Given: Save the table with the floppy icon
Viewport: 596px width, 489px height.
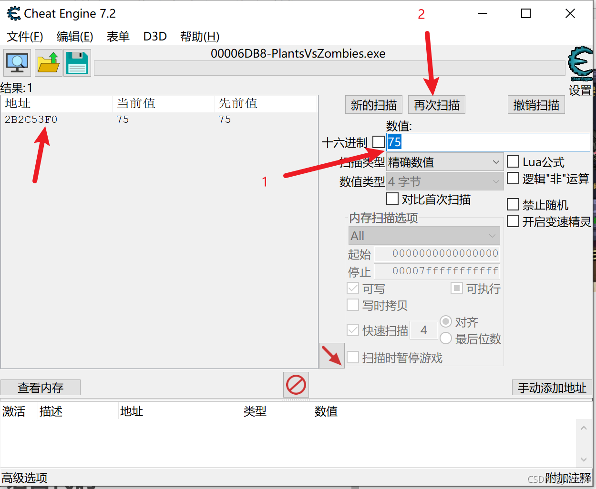Looking at the screenshot, I should click(77, 63).
